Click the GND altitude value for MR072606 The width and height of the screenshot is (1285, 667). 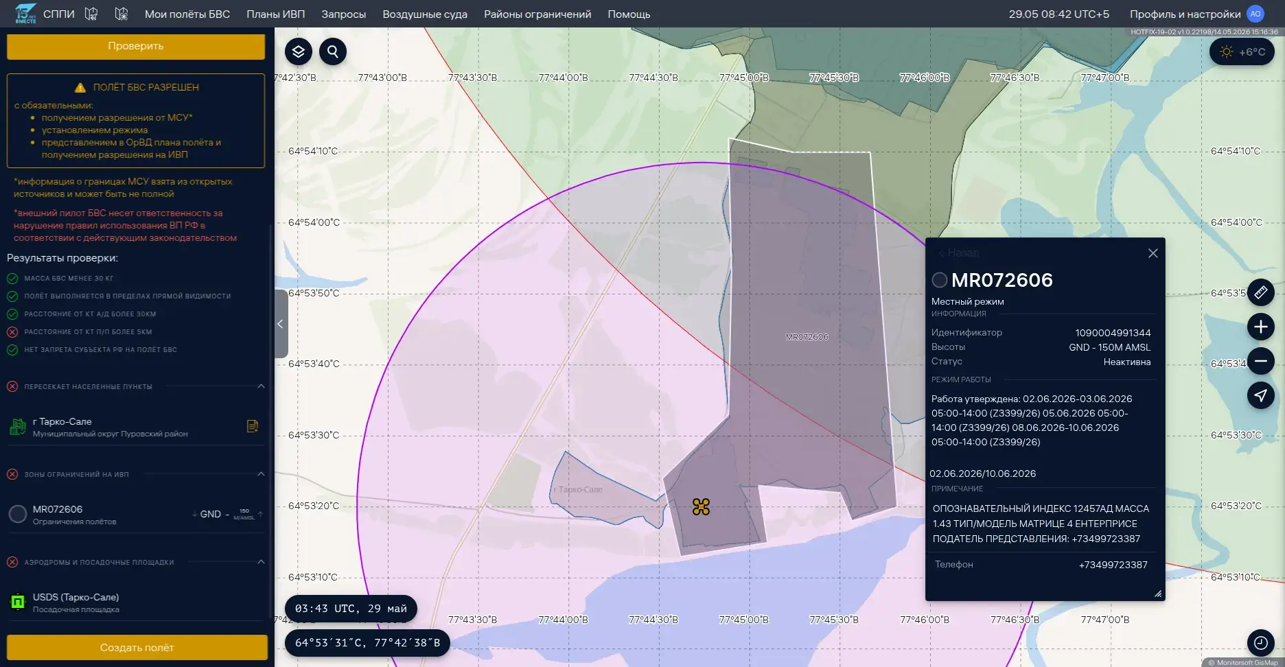(211, 514)
